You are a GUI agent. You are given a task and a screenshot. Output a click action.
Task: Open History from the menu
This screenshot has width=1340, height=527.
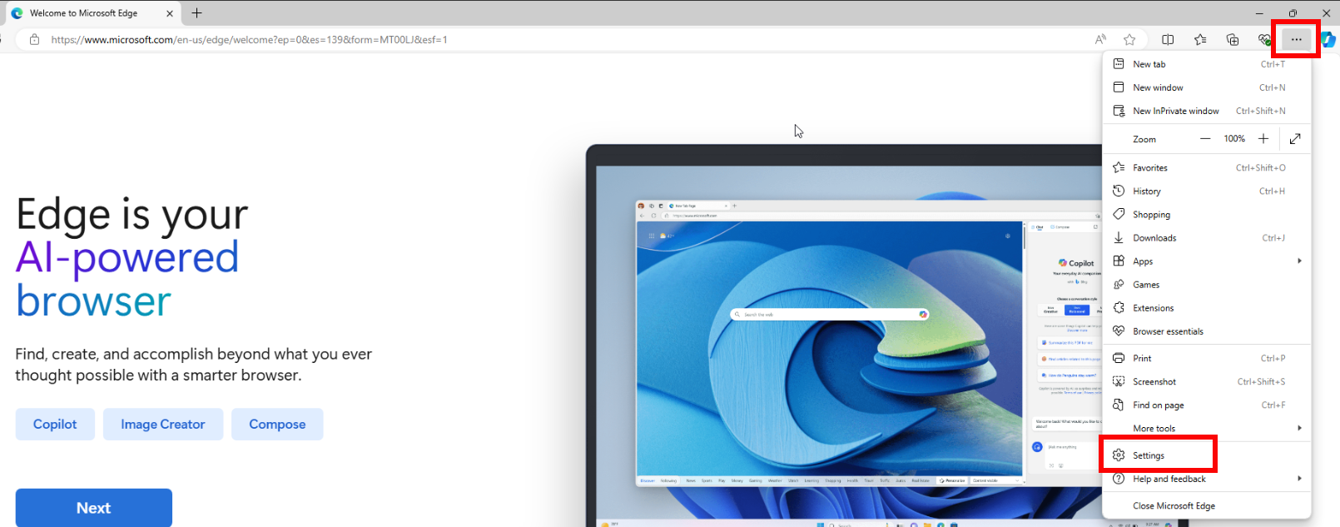[1207, 191]
